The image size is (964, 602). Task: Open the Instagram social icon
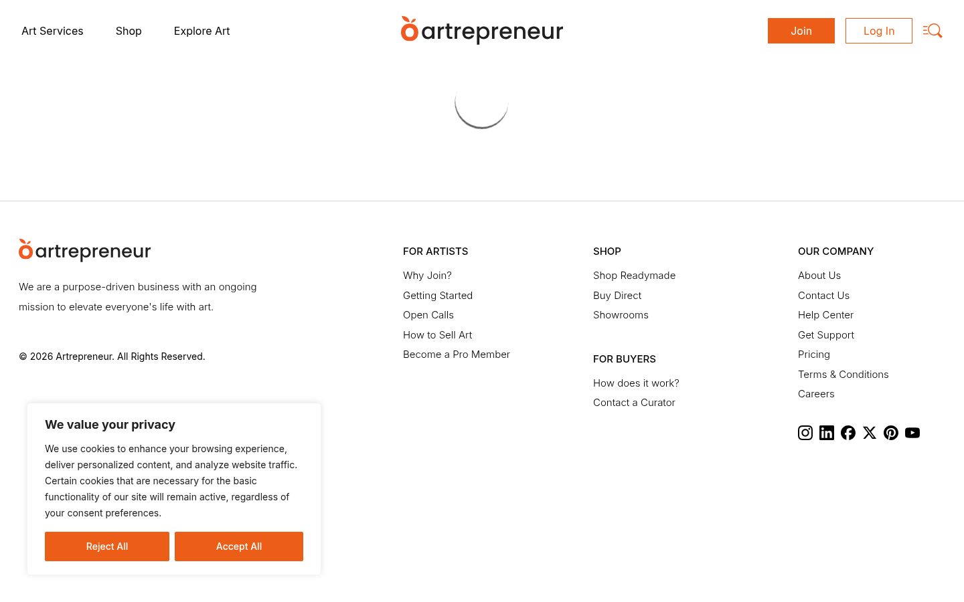point(805,433)
